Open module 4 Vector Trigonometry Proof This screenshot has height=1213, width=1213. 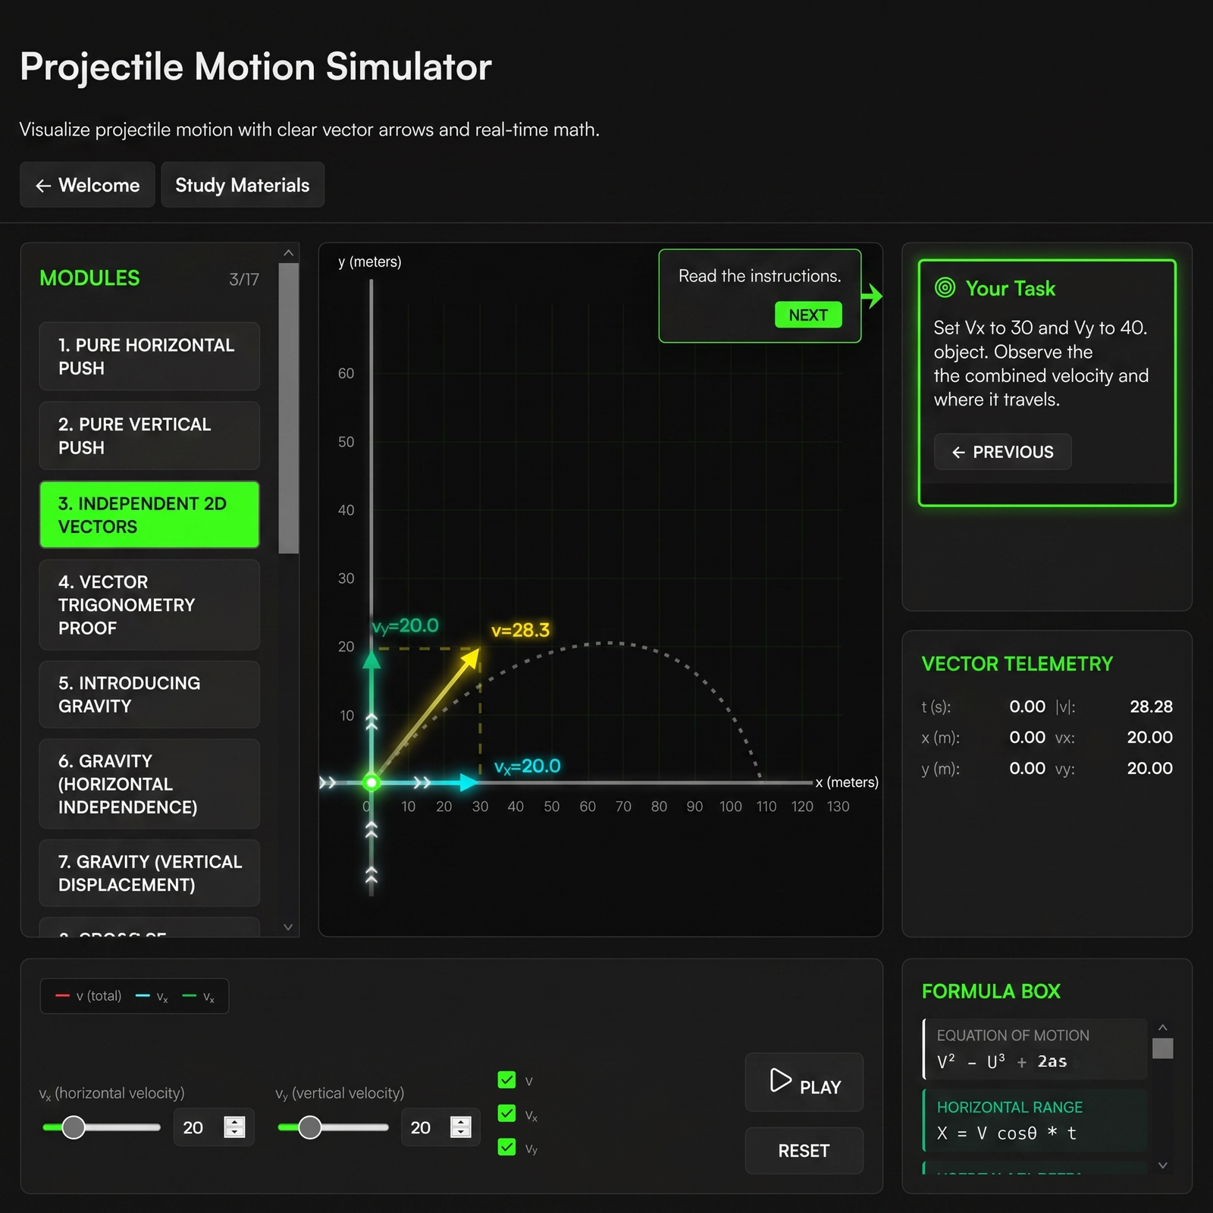[149, 605]
